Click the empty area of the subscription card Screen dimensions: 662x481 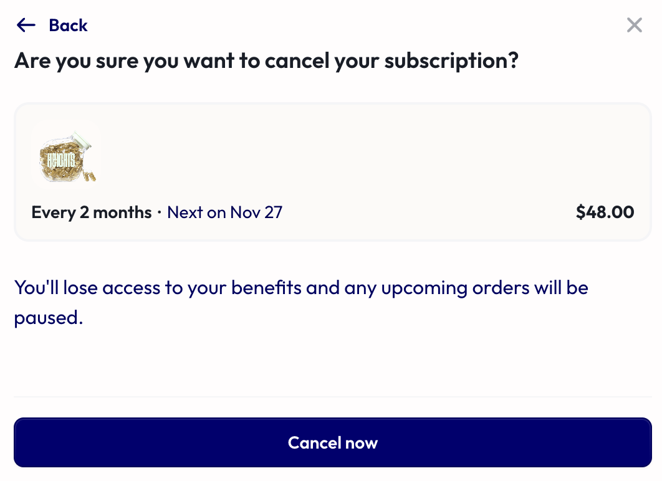(x=374, y=156)
